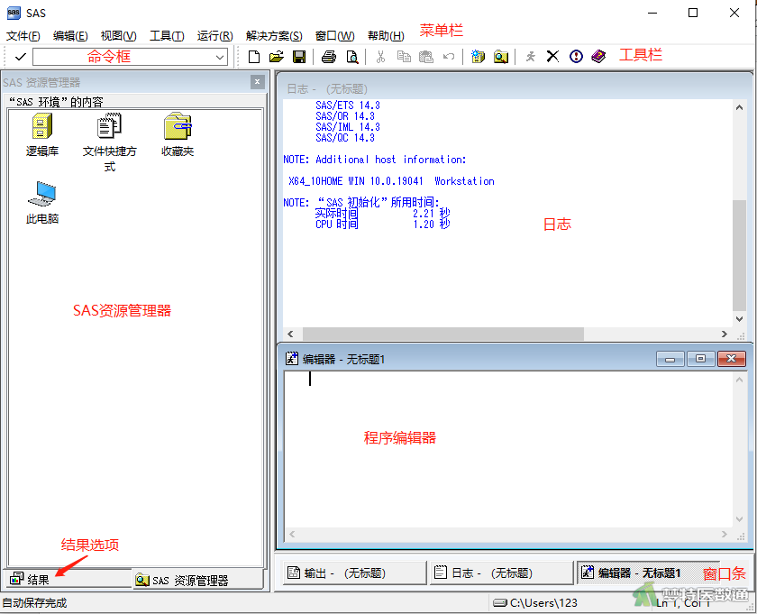Click the Paste clipboard icon
Screen dimensions: 757x614
(x=425, y=57)
